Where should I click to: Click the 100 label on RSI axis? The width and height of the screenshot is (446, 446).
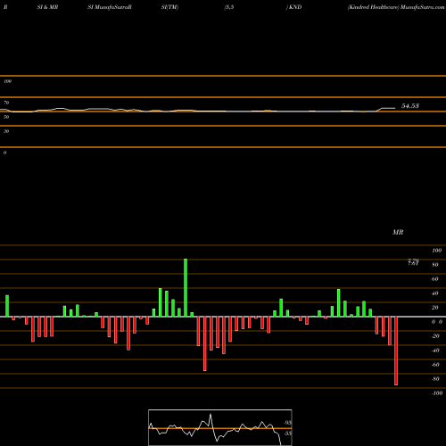[8, 81]
